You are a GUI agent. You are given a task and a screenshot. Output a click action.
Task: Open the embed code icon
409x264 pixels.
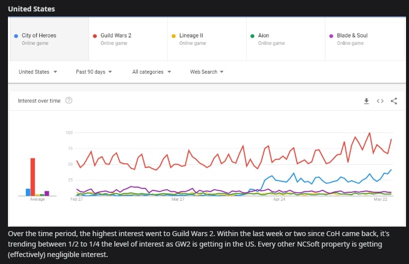380,101
